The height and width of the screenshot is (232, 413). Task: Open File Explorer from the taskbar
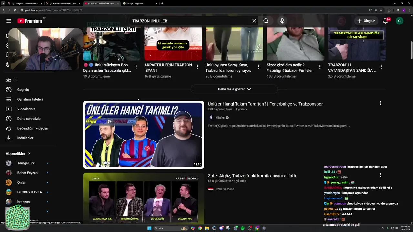[207, 228]
